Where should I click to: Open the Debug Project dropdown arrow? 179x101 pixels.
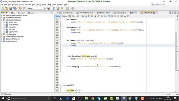coord(70,8)
